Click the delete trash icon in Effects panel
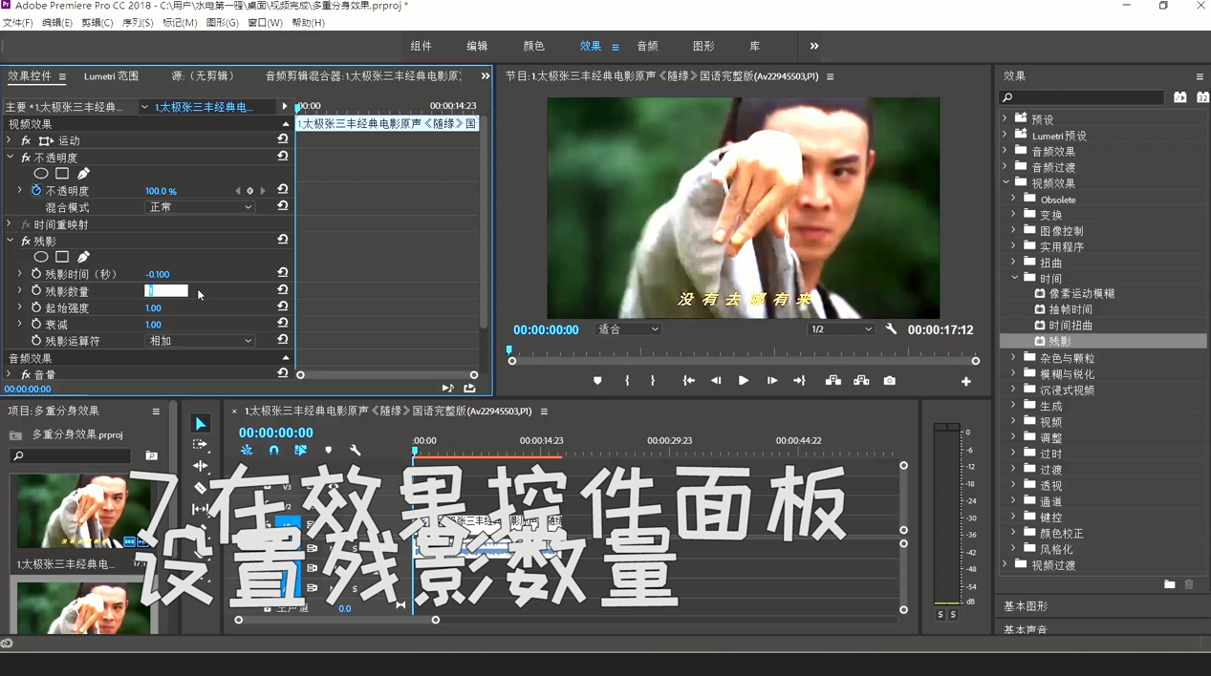 (x=1189, y=584)
